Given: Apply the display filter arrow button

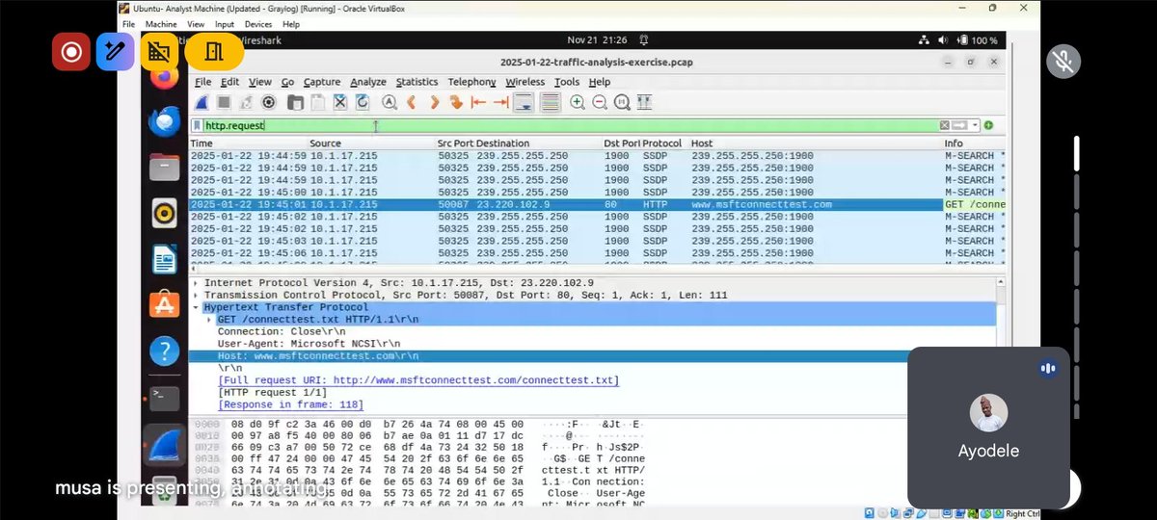Looking at the screenshot, I should click(960, 125).
